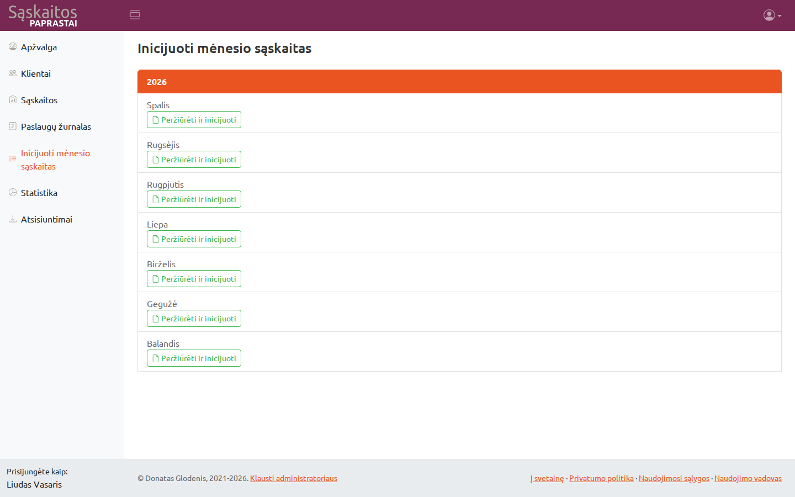
Task: Open Naudojimosi sąlygos link
Action: point(674,478)
